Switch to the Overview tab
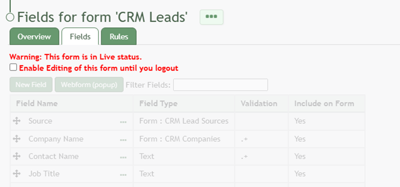The image size is (400, 187). pos(34,37)
